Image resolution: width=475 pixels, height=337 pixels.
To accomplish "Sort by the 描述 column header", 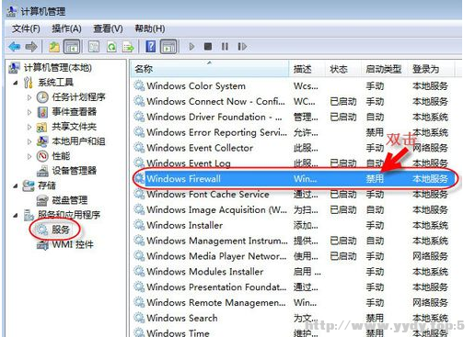I will pos(307,69).
